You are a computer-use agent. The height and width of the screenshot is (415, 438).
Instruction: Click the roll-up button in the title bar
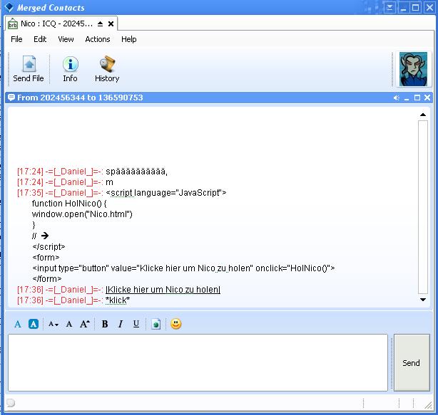tap(389, 8)
